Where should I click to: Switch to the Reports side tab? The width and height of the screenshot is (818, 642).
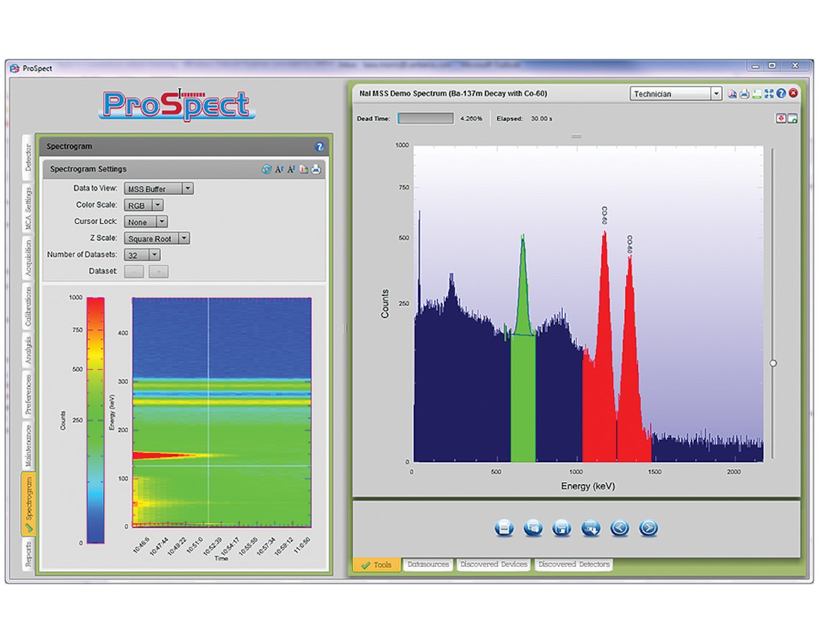click(x=27, y=554)
